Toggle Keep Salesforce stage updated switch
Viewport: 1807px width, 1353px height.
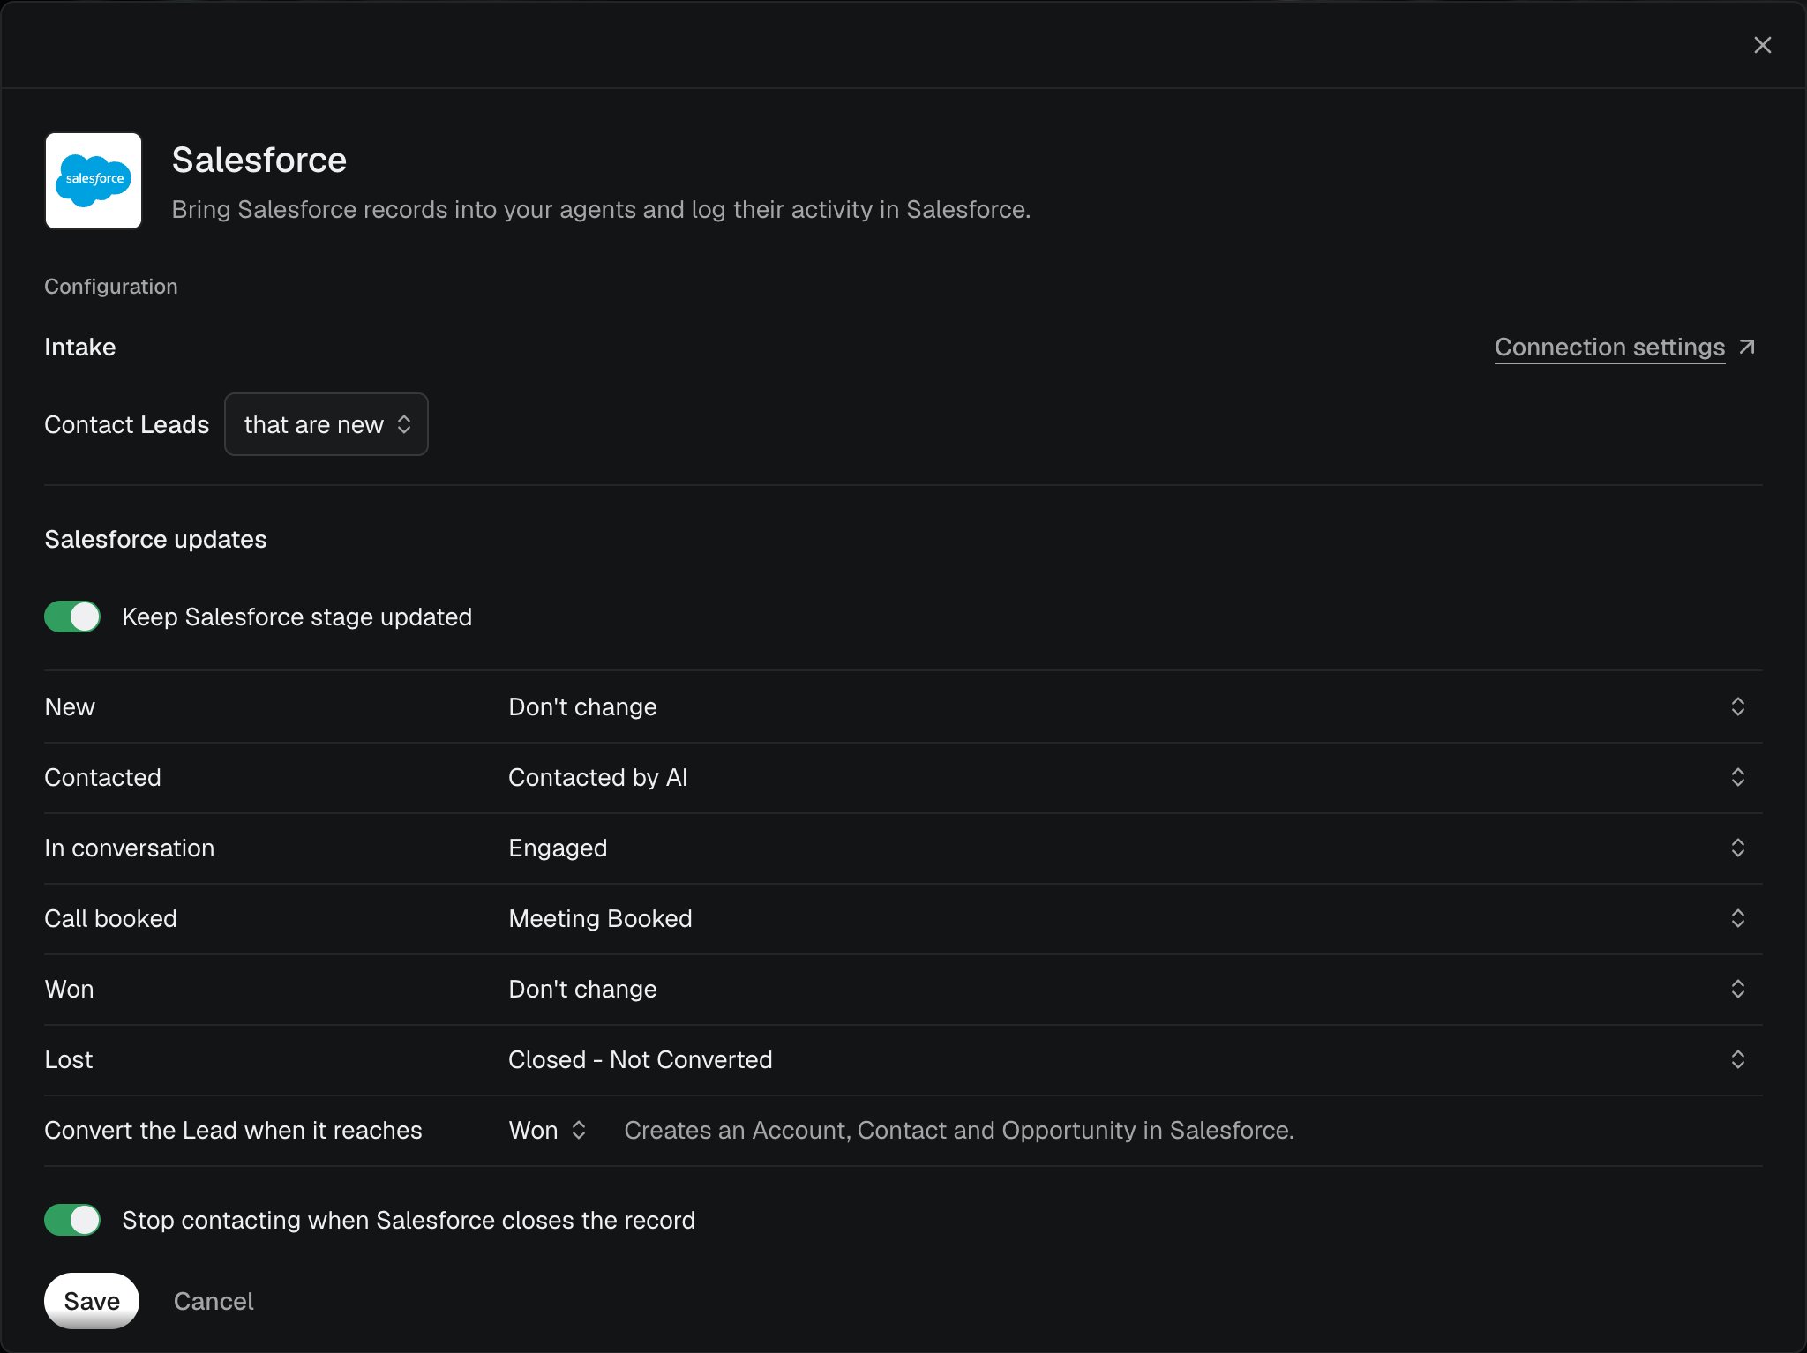tap(72, 617)
